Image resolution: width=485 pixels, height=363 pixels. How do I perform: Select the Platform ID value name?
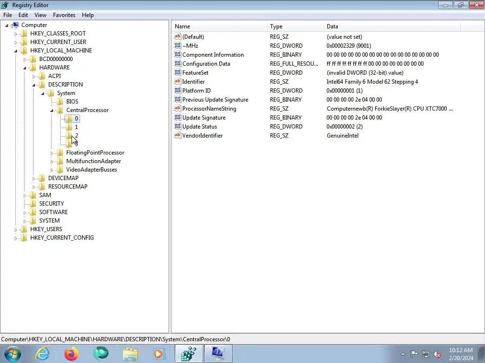197,90
